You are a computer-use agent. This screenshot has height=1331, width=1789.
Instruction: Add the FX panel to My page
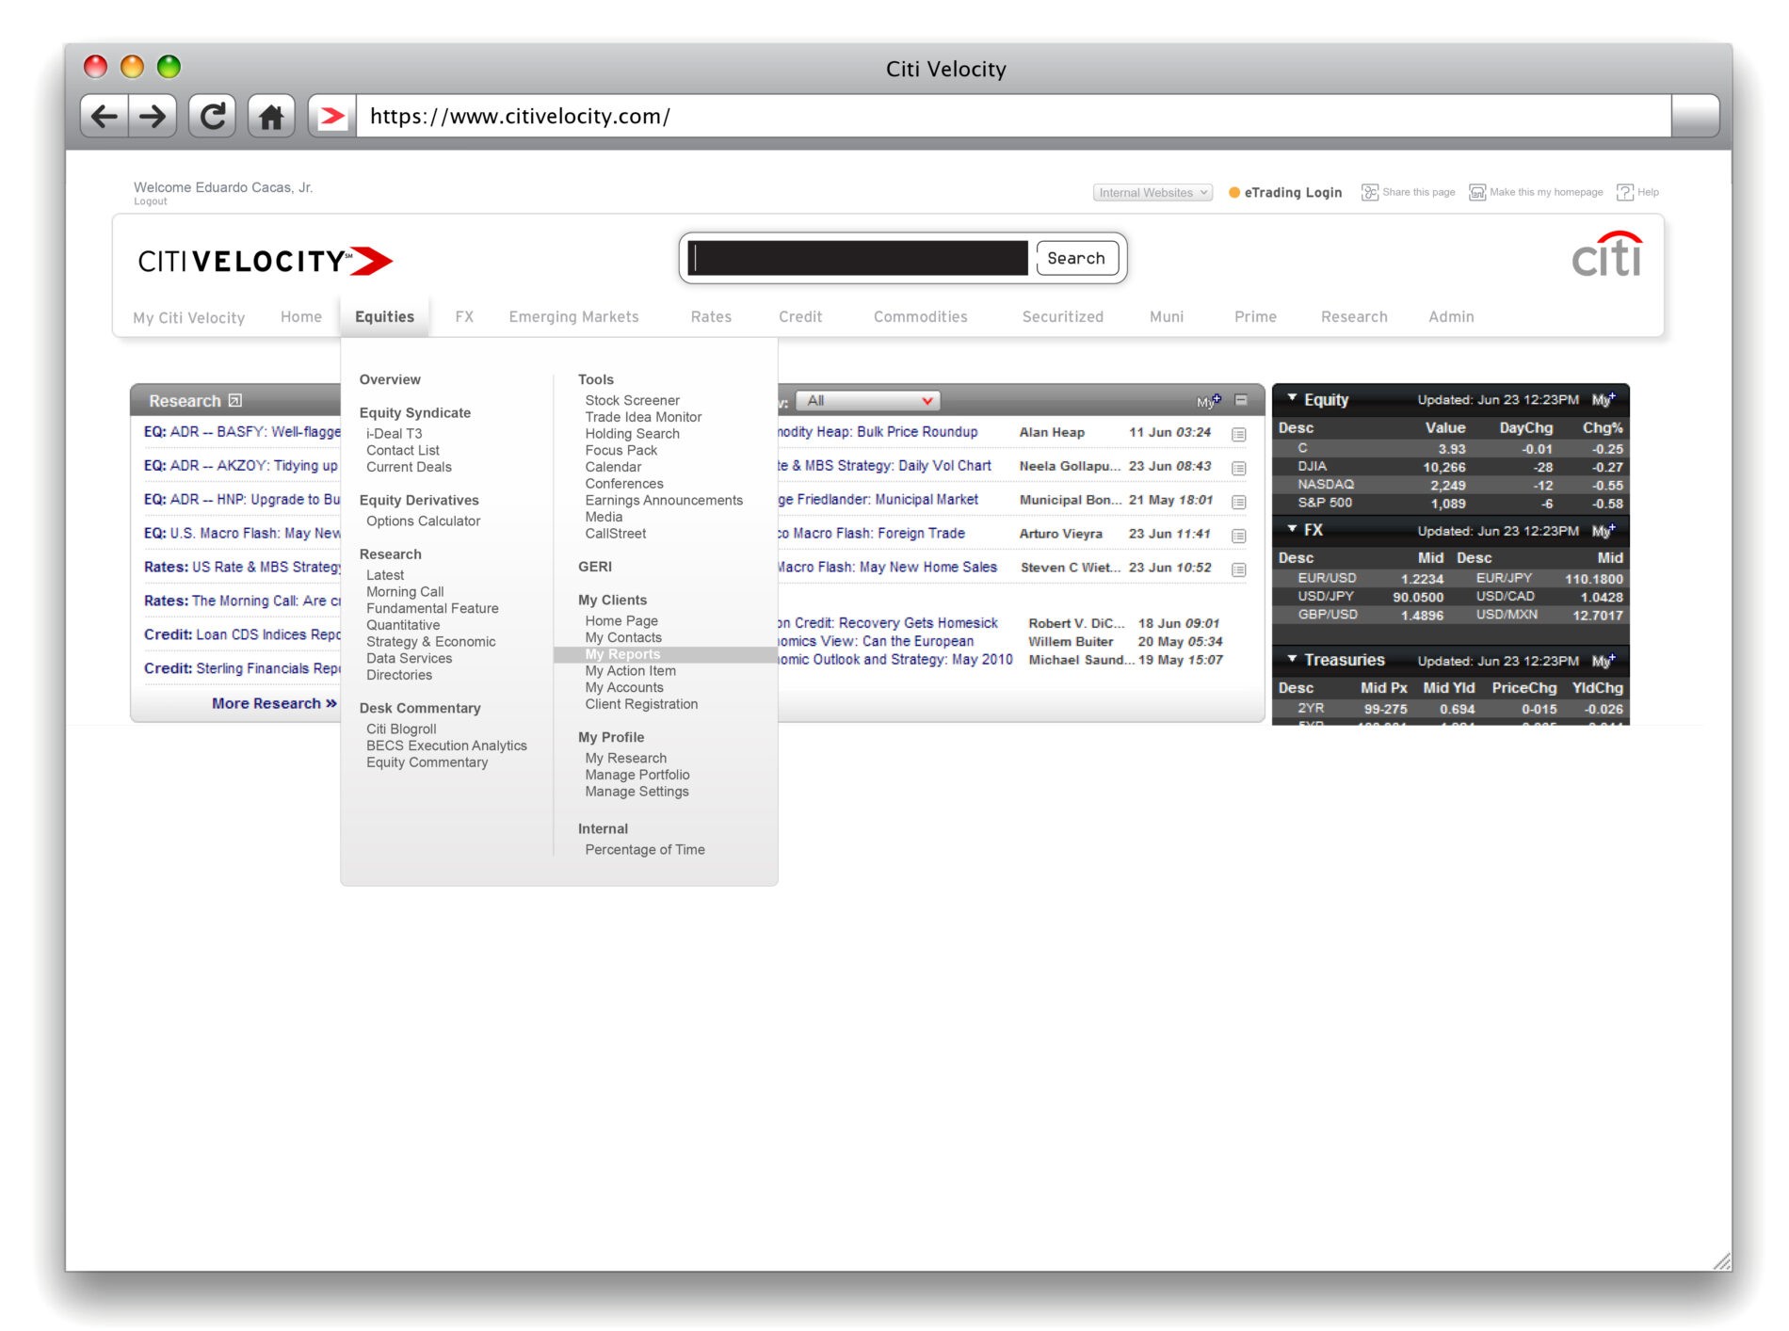pyautogui.click(x=1604, y=531)
